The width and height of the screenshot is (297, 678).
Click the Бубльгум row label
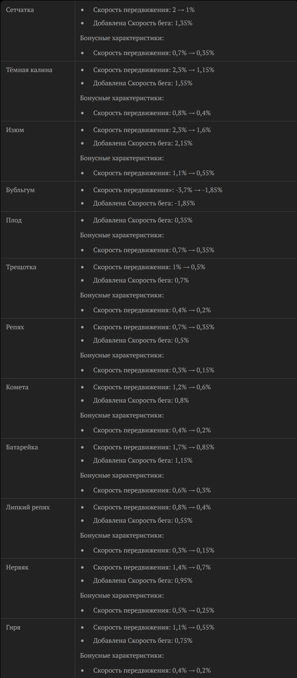(x=20, y=190)
